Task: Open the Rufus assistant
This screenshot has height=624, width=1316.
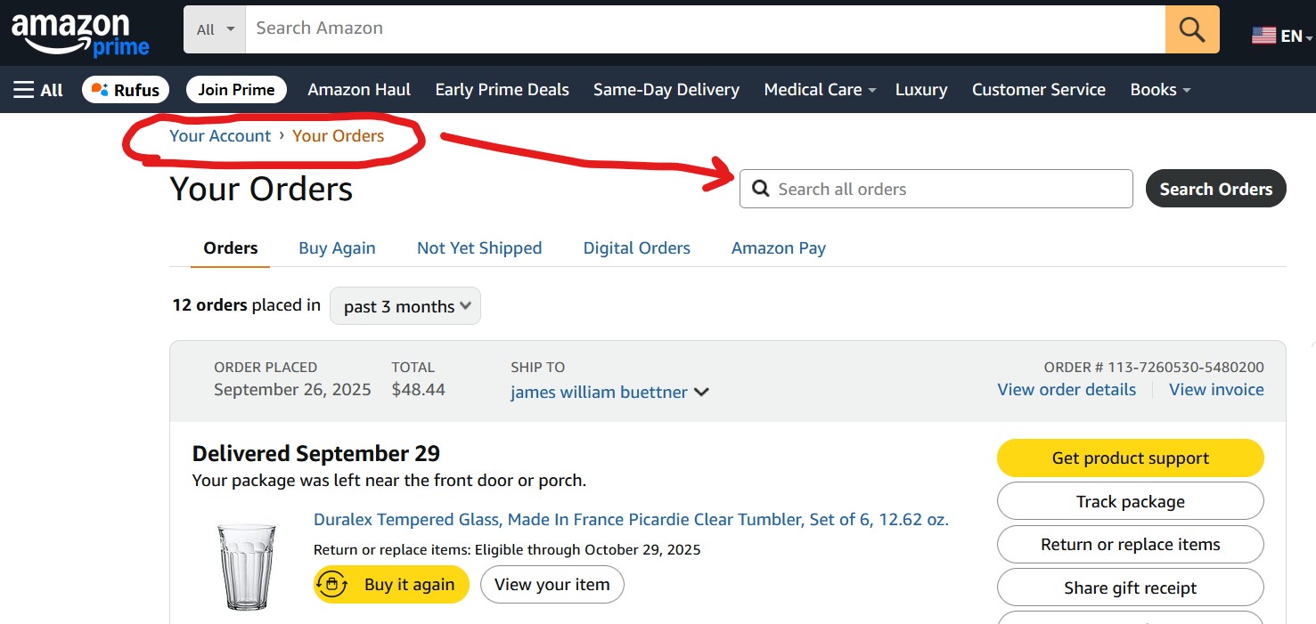Action: coord(126,90)
